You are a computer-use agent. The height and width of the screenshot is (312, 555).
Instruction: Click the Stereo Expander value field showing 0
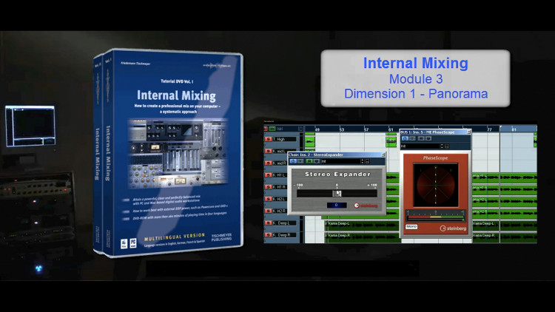pos(336,206)
